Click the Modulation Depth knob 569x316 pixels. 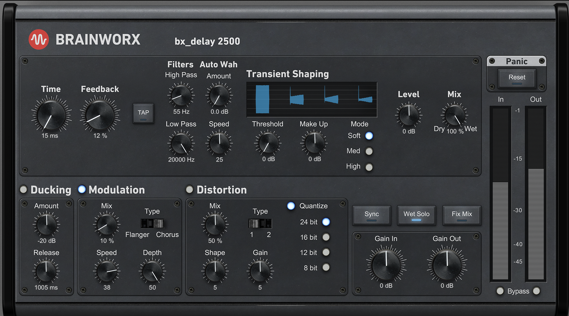pos(152,271)
